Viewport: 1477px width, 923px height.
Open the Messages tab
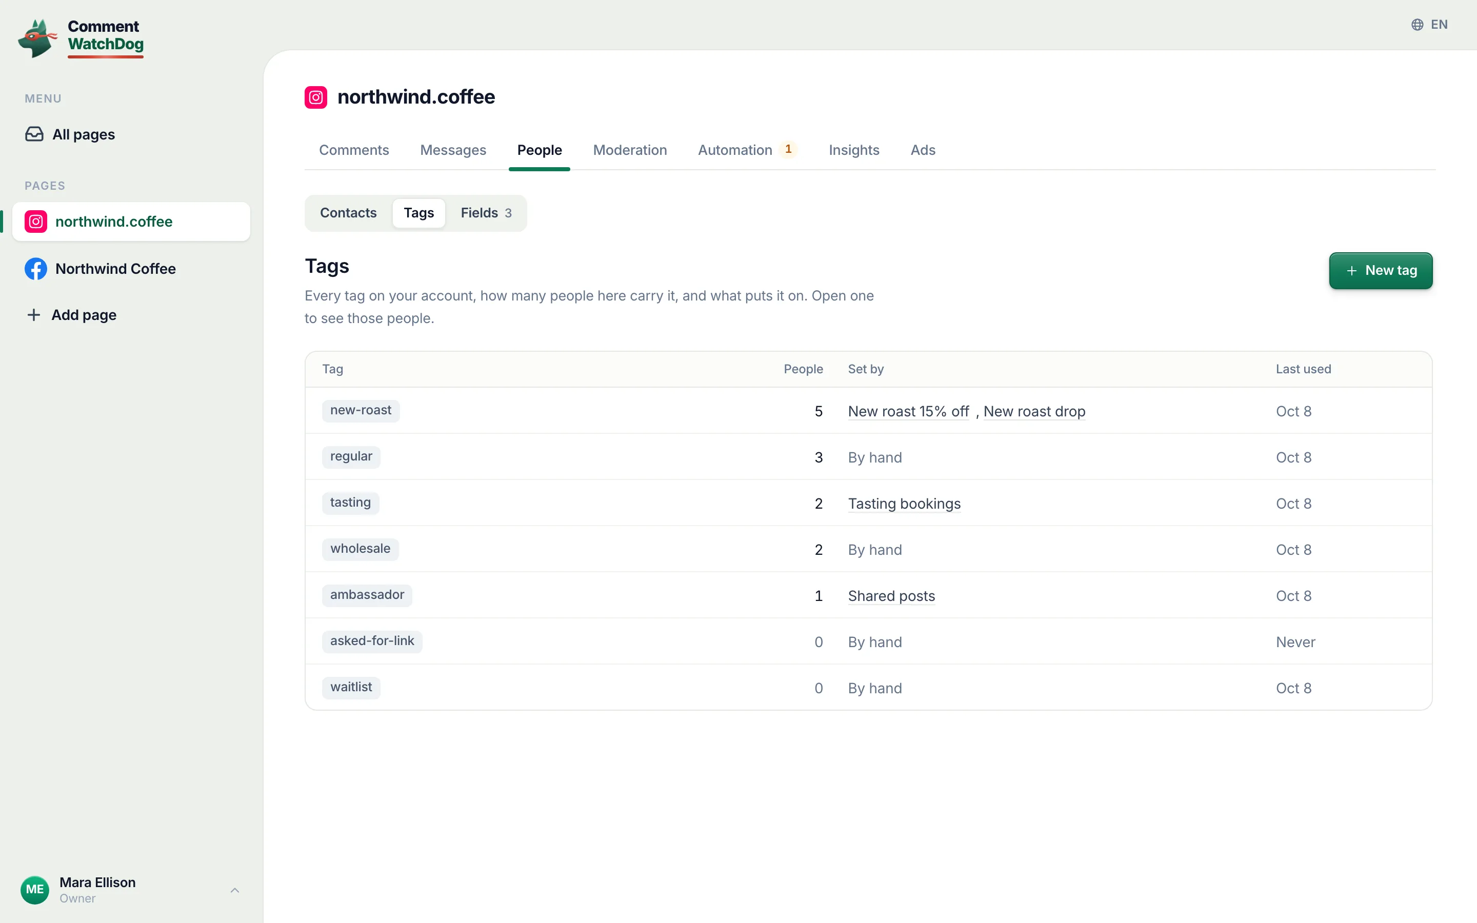pos(453,150)
